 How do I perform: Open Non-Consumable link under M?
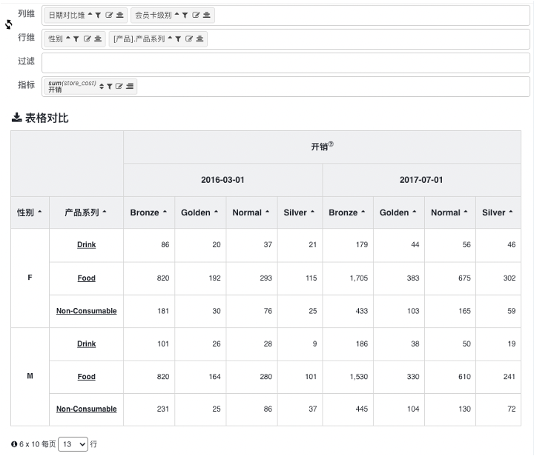pos(87,409)
